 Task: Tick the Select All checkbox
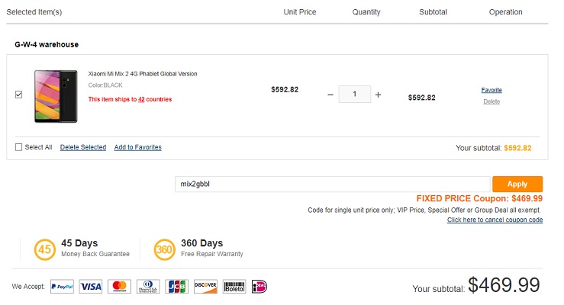19,147
